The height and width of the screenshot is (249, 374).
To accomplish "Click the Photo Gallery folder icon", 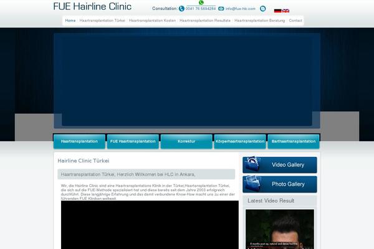I will click(x=253, y=183).
